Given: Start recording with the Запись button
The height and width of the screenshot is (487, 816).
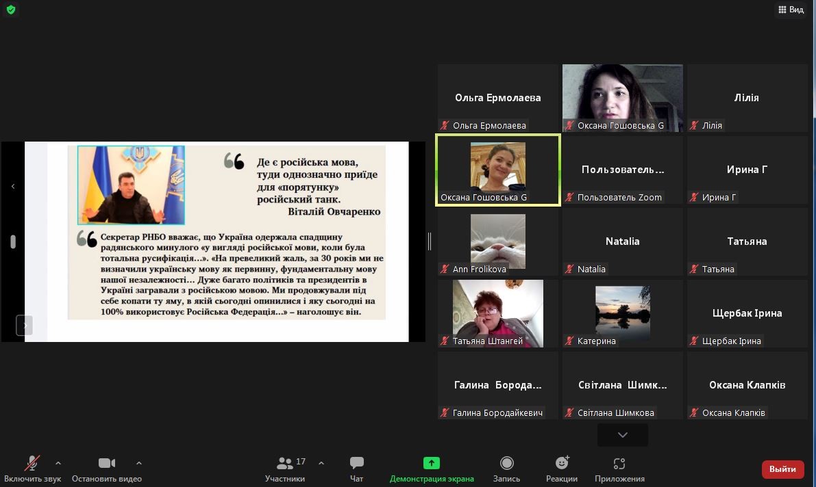Looking at the screenshot, I should 506,469.
